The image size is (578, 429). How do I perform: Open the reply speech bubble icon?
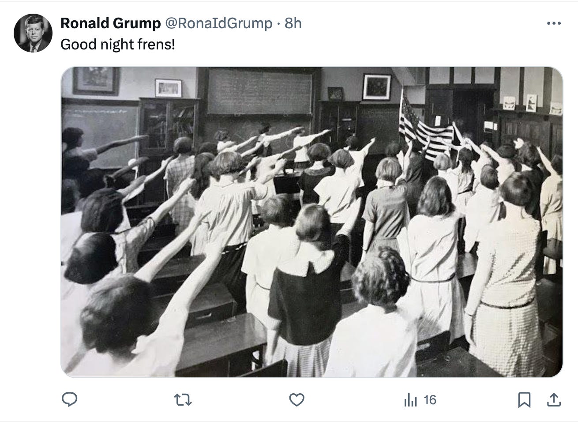point(69,400)
